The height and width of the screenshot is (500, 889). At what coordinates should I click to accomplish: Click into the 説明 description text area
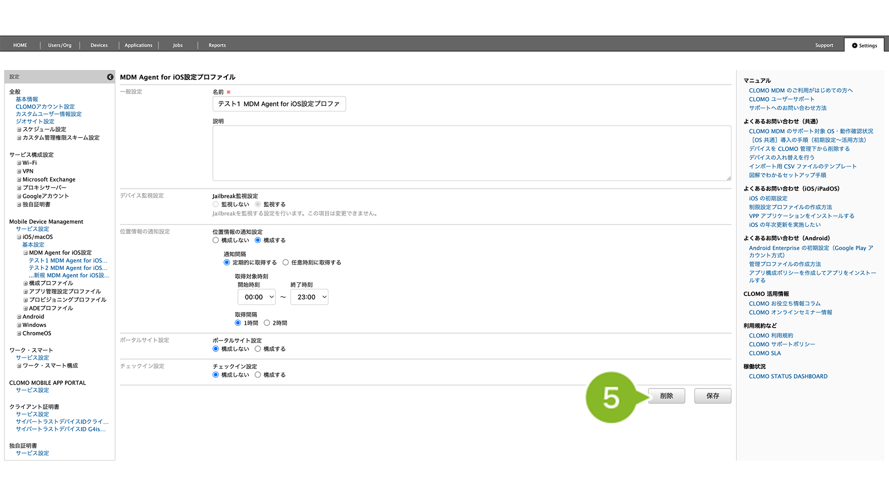[471, 153]
